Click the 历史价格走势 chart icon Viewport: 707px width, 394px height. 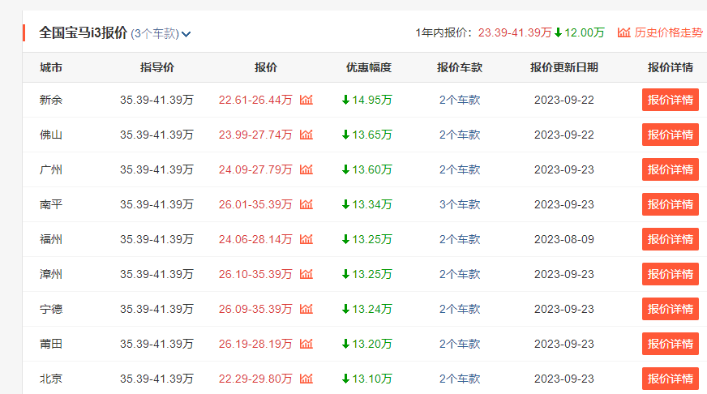tap(624, 32)
